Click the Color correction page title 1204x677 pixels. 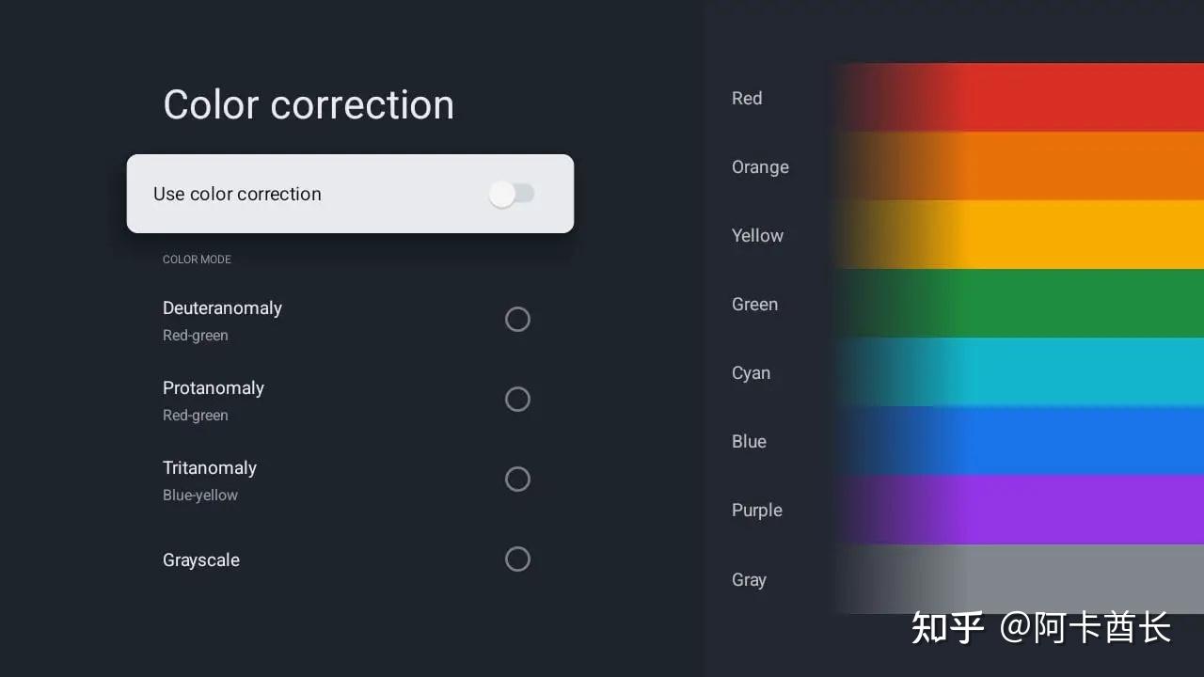point(309,104)
